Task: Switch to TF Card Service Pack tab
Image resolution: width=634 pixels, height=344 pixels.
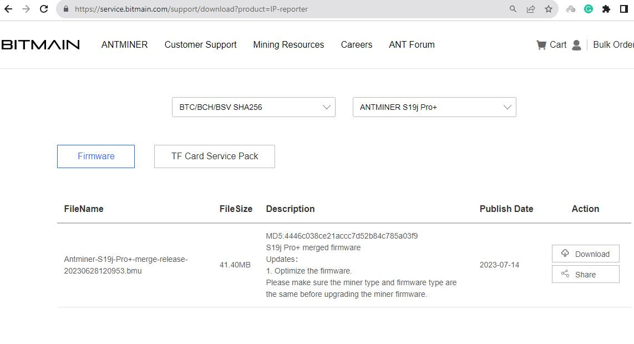Action: point(214,156)
